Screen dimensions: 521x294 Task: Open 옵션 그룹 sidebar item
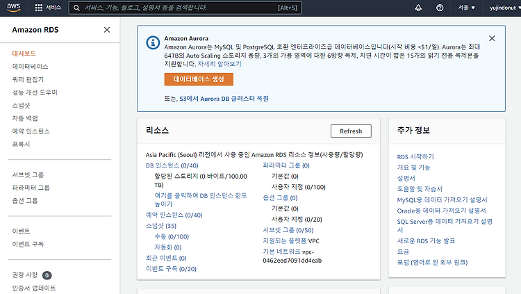(25, 201)
